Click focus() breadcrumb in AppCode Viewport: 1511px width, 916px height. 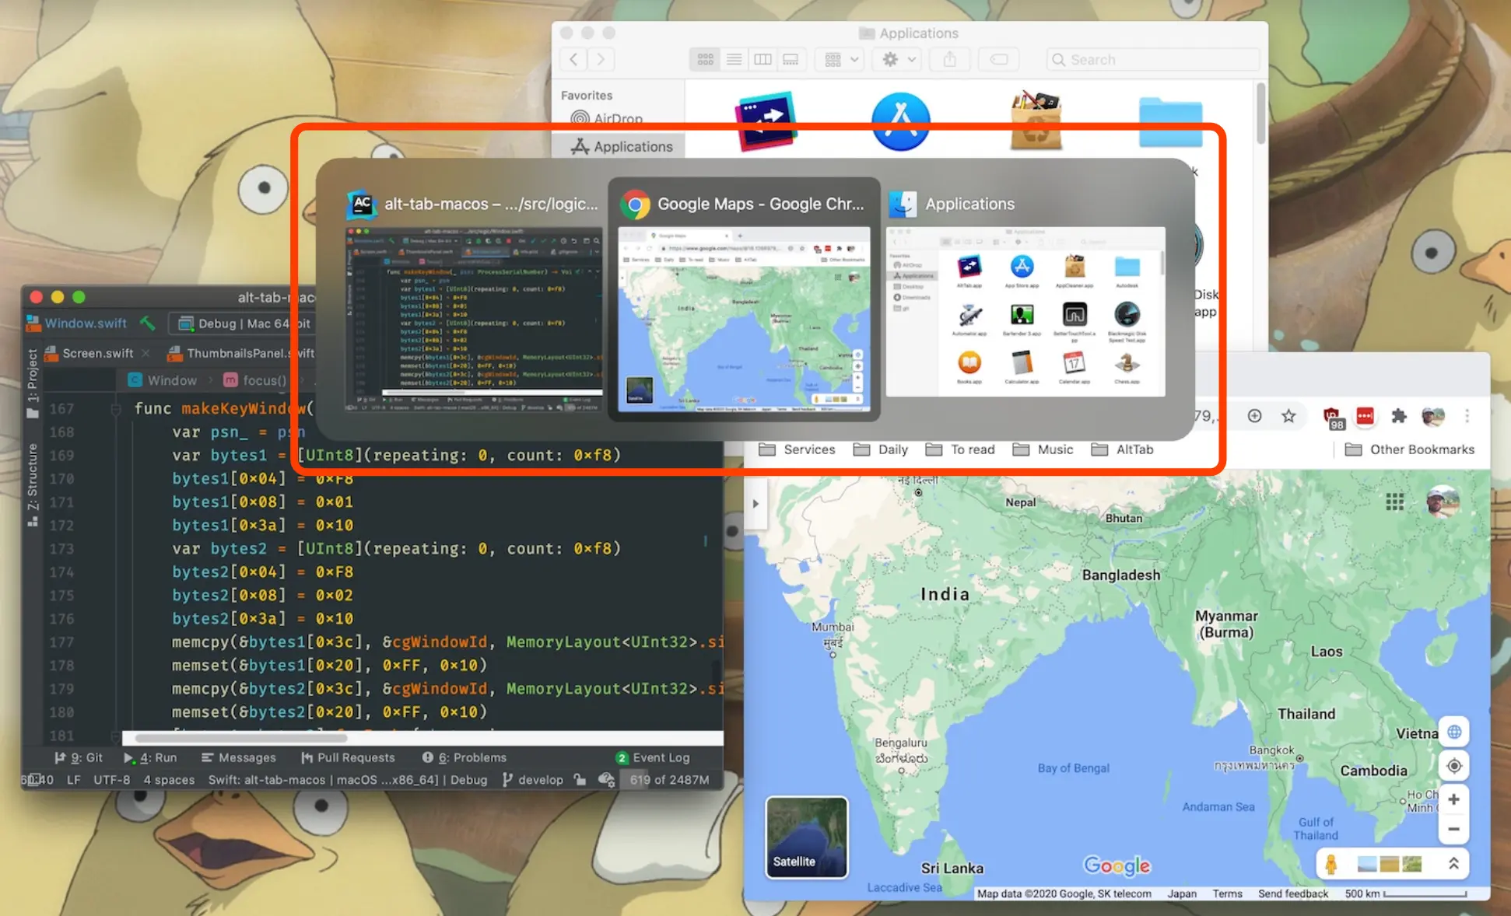[255, 380]
